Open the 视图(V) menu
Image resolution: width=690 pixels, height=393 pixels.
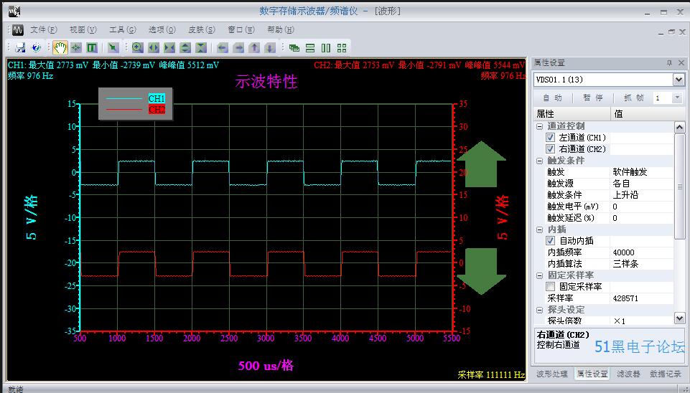pyautogui.click(x=83, y=30)
